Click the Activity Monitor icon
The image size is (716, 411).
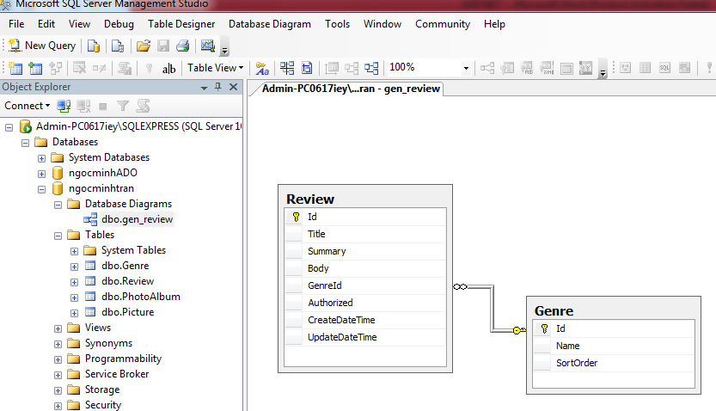coord(208,46)
